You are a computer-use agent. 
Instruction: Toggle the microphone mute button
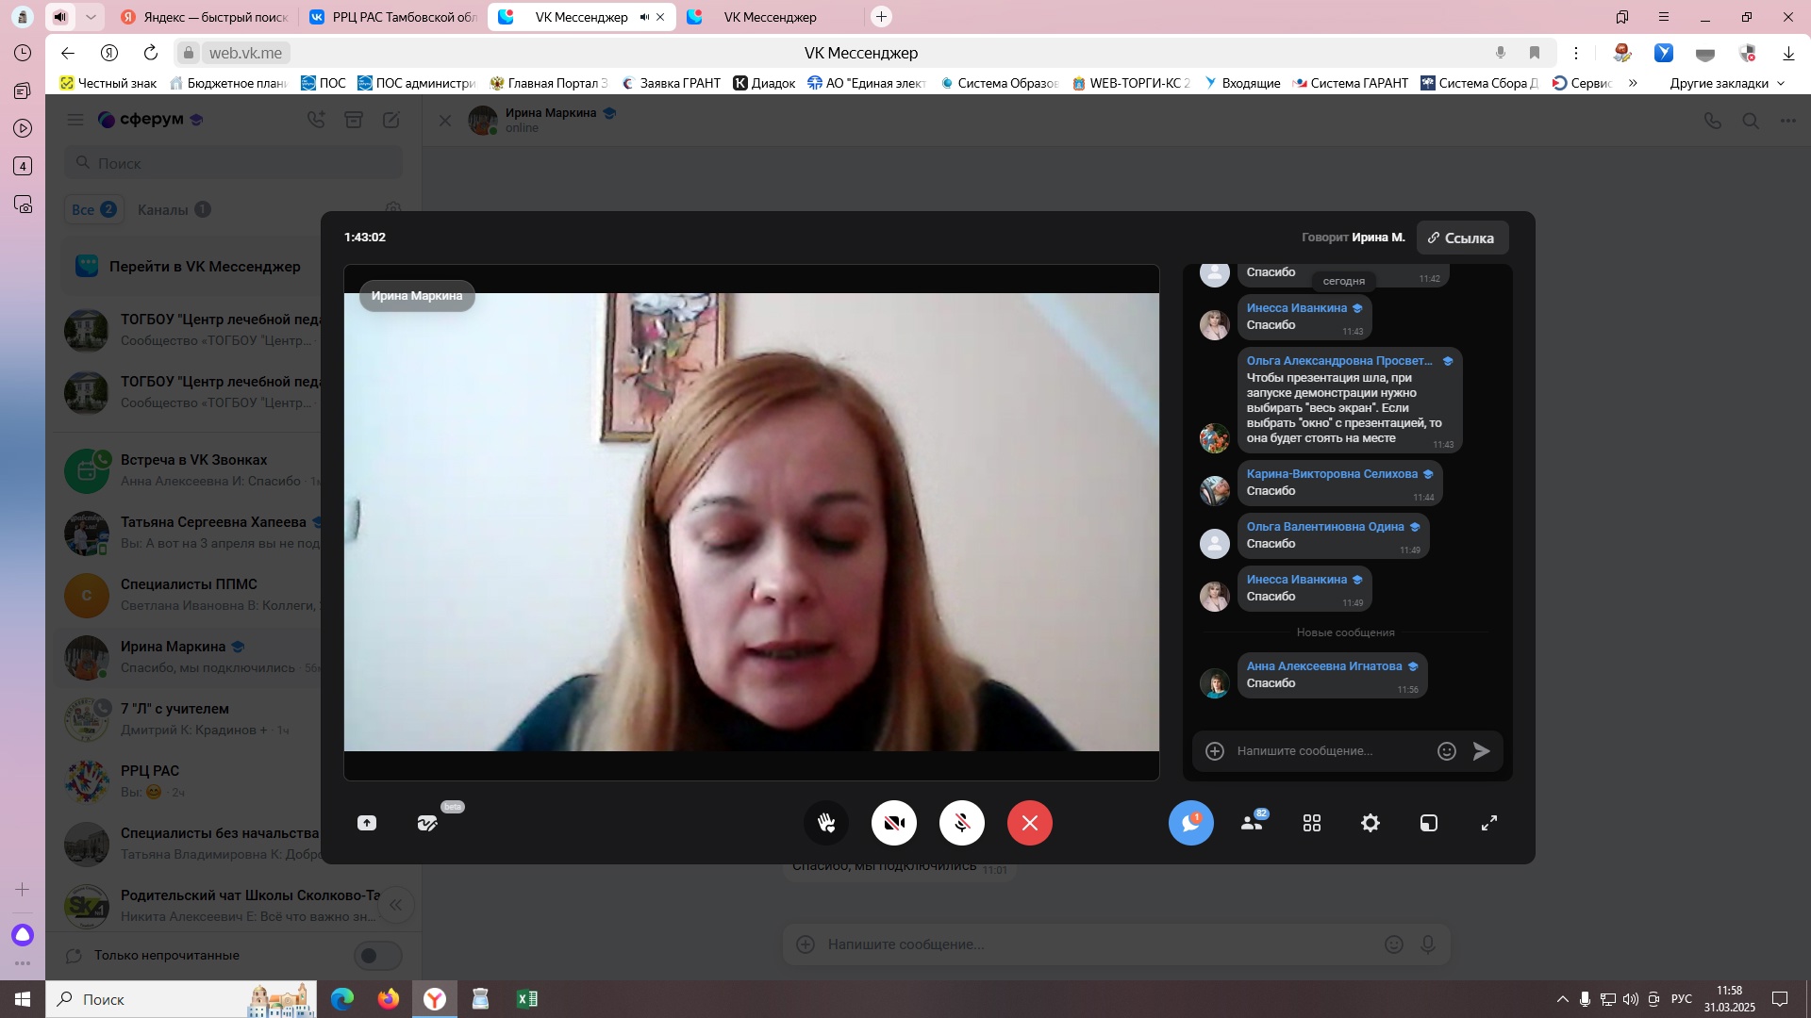coord(962,823)
